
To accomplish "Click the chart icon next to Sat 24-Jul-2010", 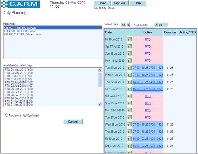I will pos(130,96).
